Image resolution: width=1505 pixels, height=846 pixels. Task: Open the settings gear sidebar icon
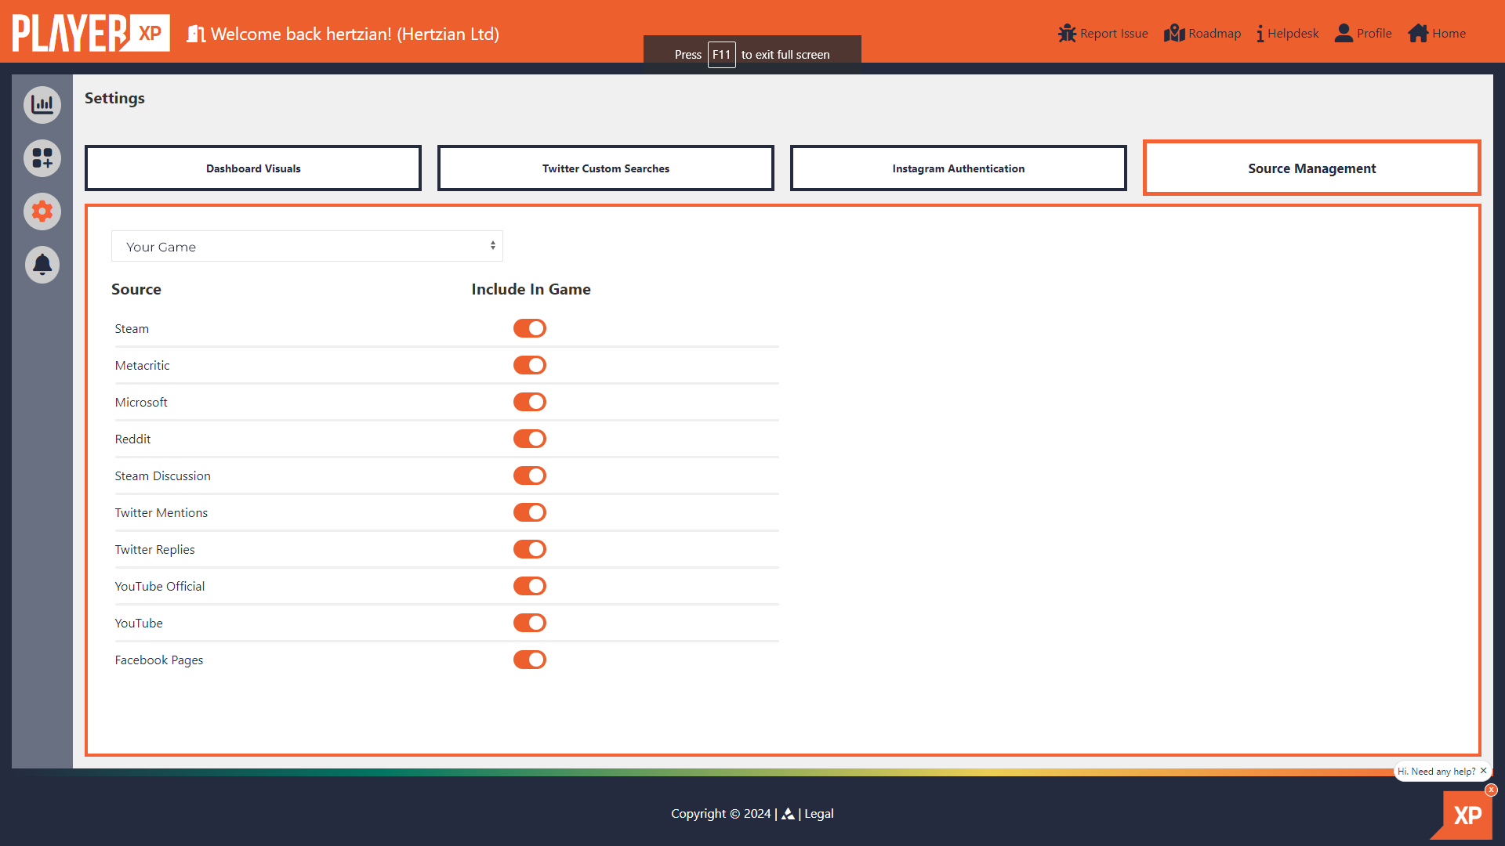42,211
